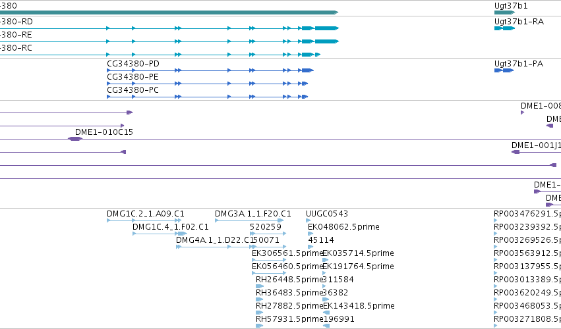Image resolution: width=561 pixels, height=329 pixels.
Task: Select the 45114 feature label
Action: click(321, 240)
